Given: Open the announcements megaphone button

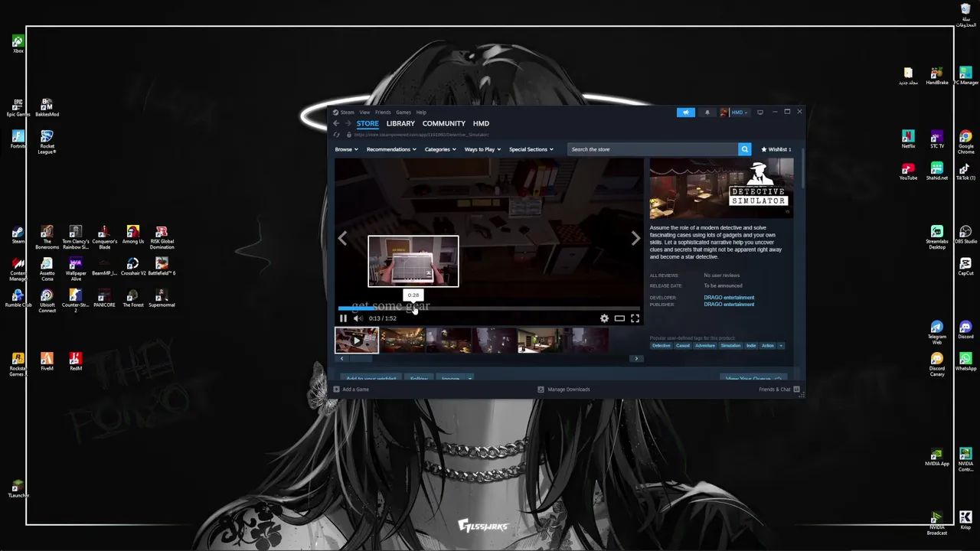Looking at the screenshot, I should pyautogui.click(x=686, y=112).
